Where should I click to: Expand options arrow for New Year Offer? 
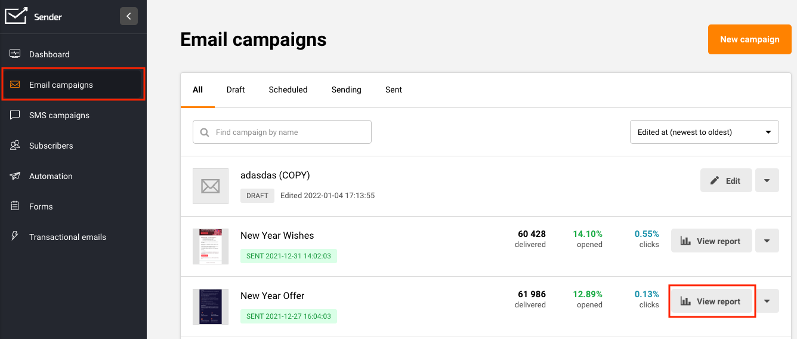pos(767,301)
